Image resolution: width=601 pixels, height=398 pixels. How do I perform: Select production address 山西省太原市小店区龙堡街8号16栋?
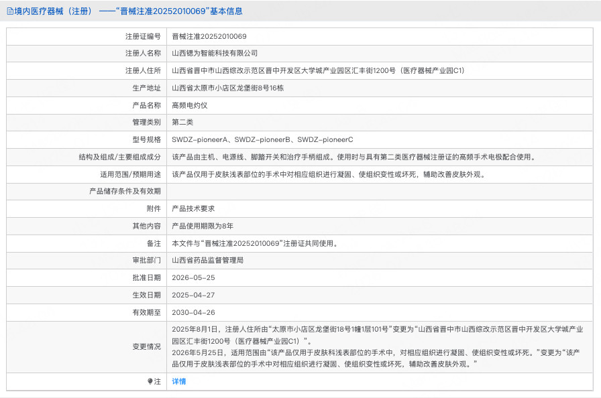227,88
